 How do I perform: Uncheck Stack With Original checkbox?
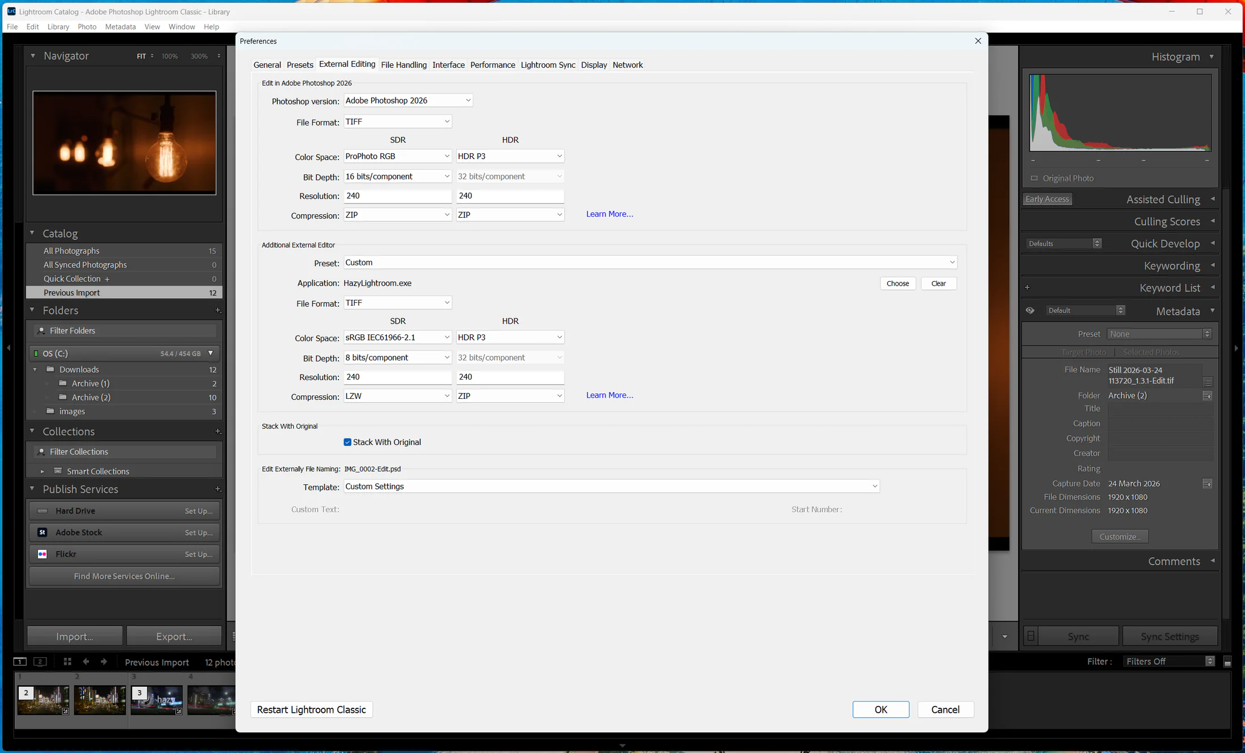(x=347, y=442)
